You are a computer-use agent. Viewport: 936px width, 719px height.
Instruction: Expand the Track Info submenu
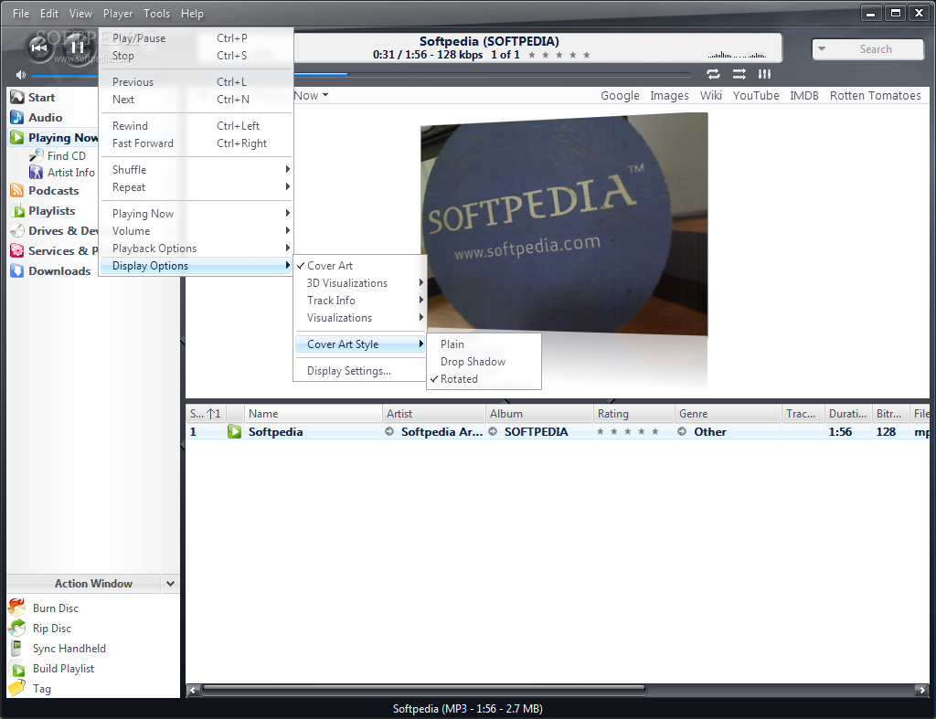click(x=360, y=301)
